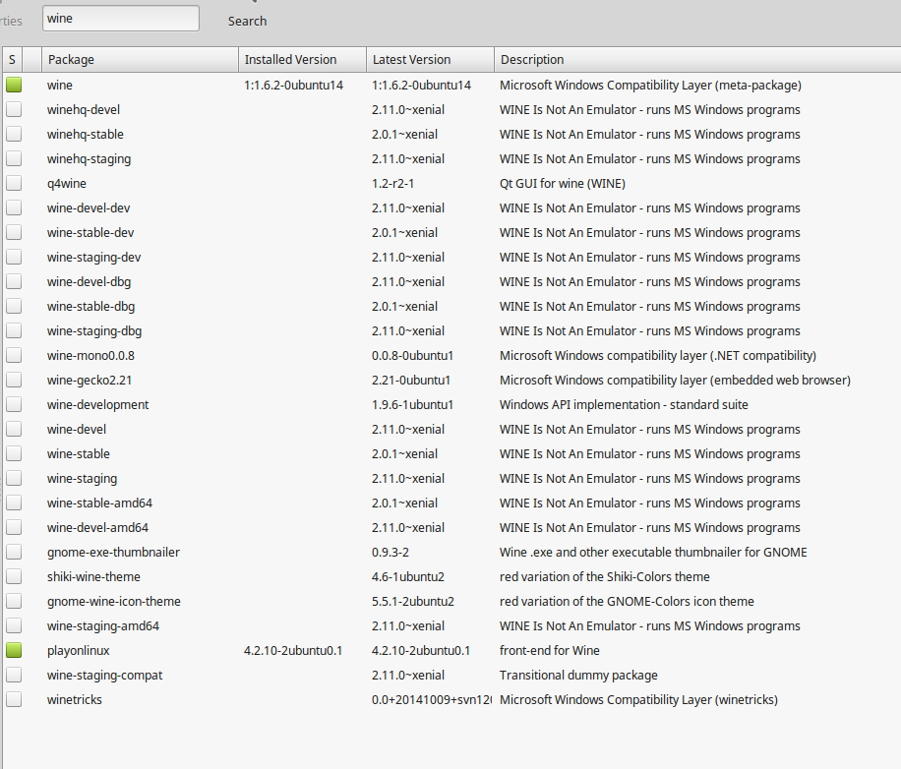Select the wine-staging-compat package name
This screenshot has height=769, width=901.
click(x=104, y=675)
